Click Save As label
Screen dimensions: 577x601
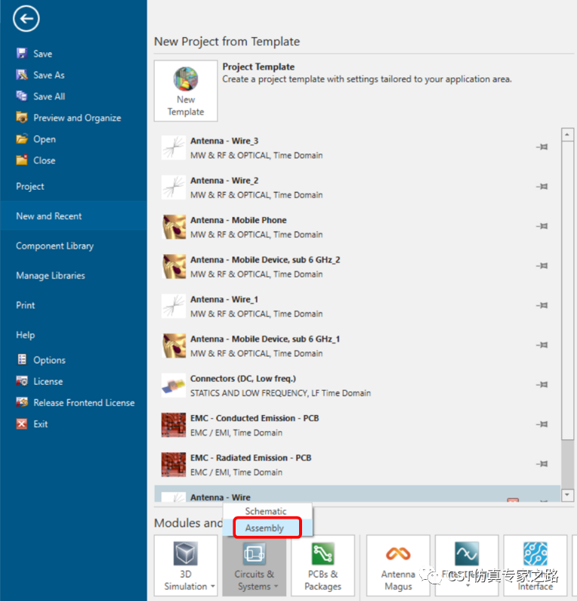pos(49,75)
